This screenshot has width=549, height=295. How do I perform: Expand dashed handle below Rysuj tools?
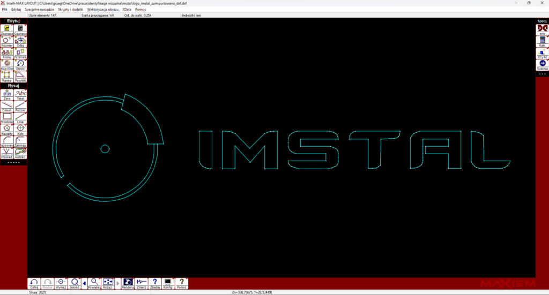13,163
